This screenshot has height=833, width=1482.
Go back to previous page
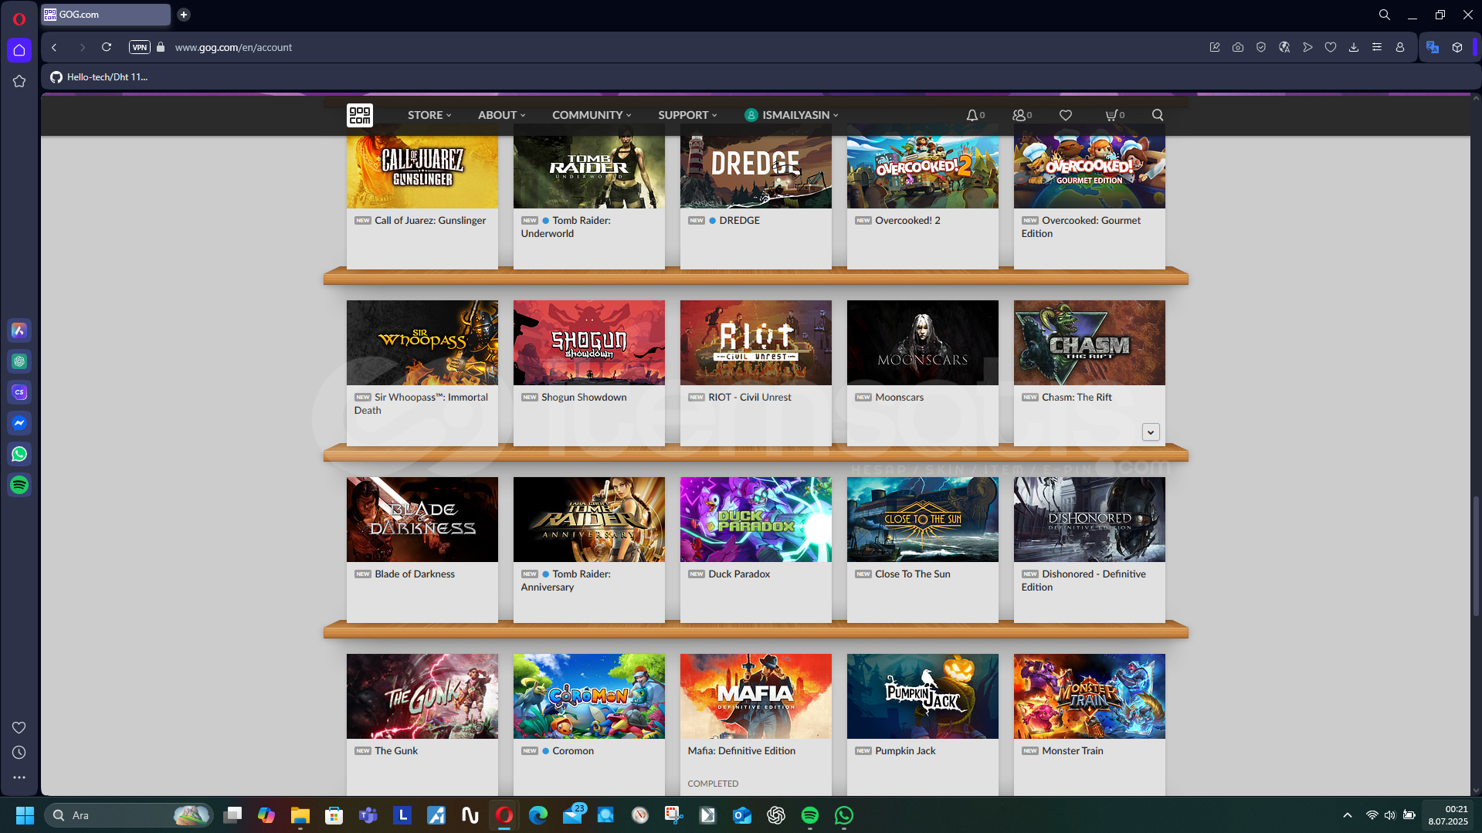click(x=54, y=47)
